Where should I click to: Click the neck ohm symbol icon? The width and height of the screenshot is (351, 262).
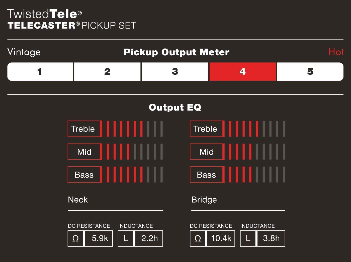[x=75, y=238]
